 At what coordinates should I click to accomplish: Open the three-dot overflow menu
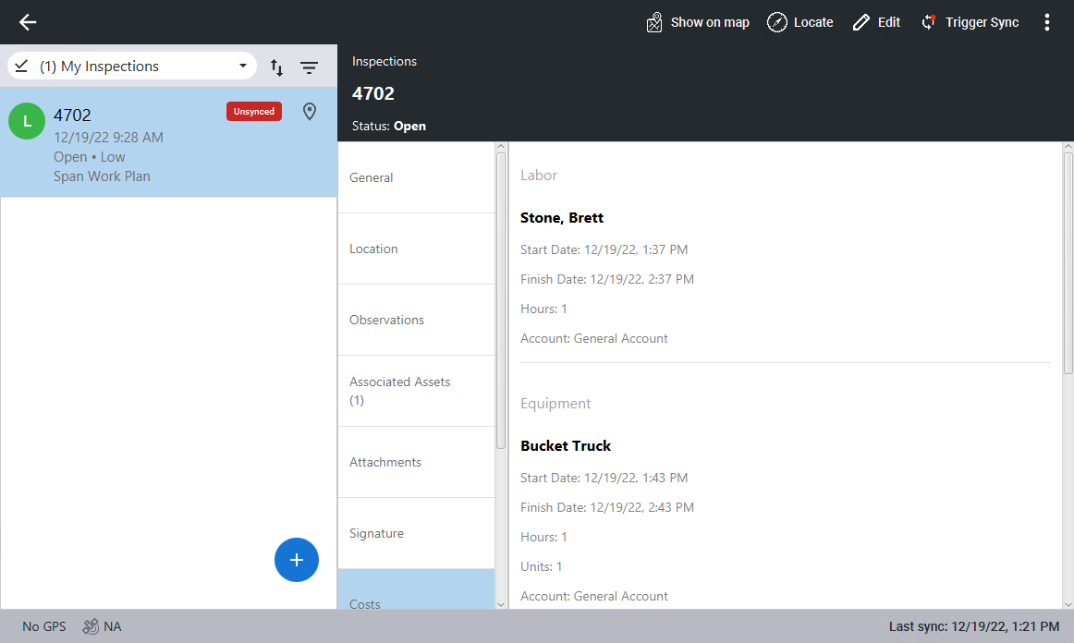(x=1046, y=22)
